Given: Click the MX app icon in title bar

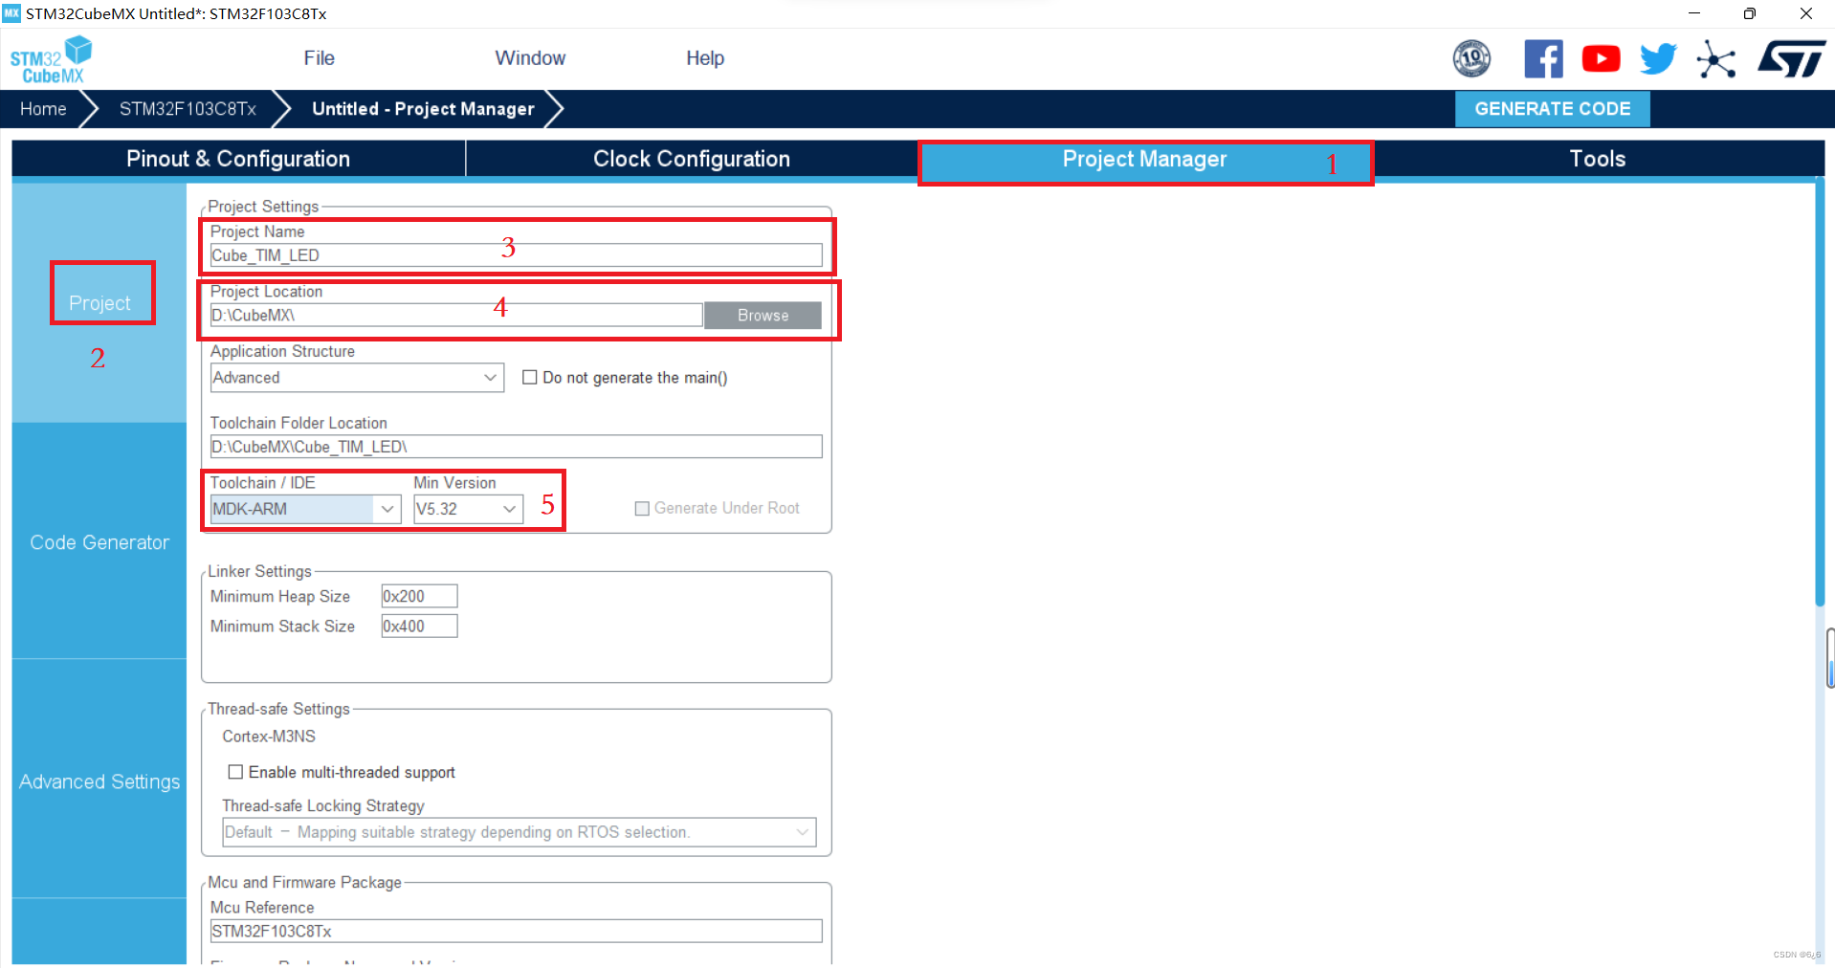Looking at the screenshot, I should coord(11,13).
